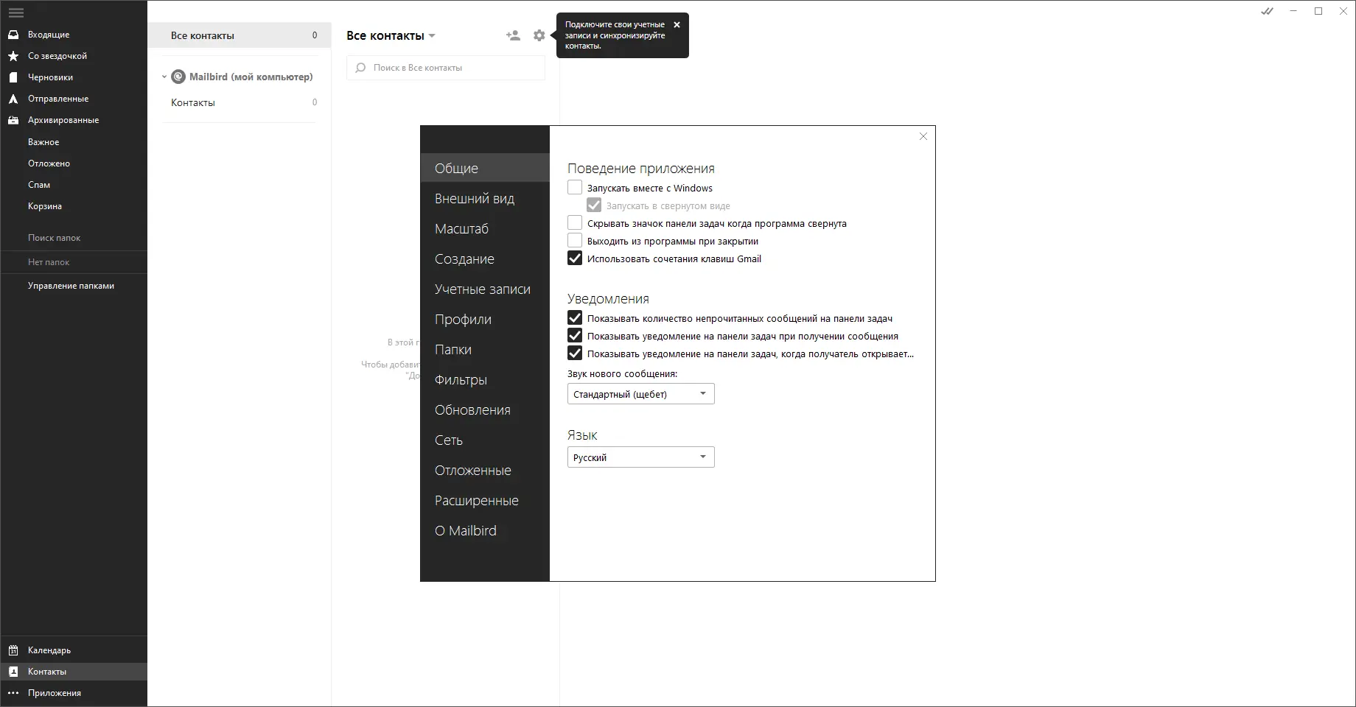1356x707 pixels.
Task: Dismiss the account sync notification popup
Action: [676, 24]
